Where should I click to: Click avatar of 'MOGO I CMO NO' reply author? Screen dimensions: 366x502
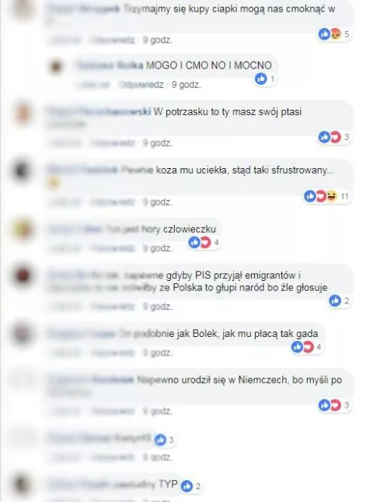tap(56, 67)
